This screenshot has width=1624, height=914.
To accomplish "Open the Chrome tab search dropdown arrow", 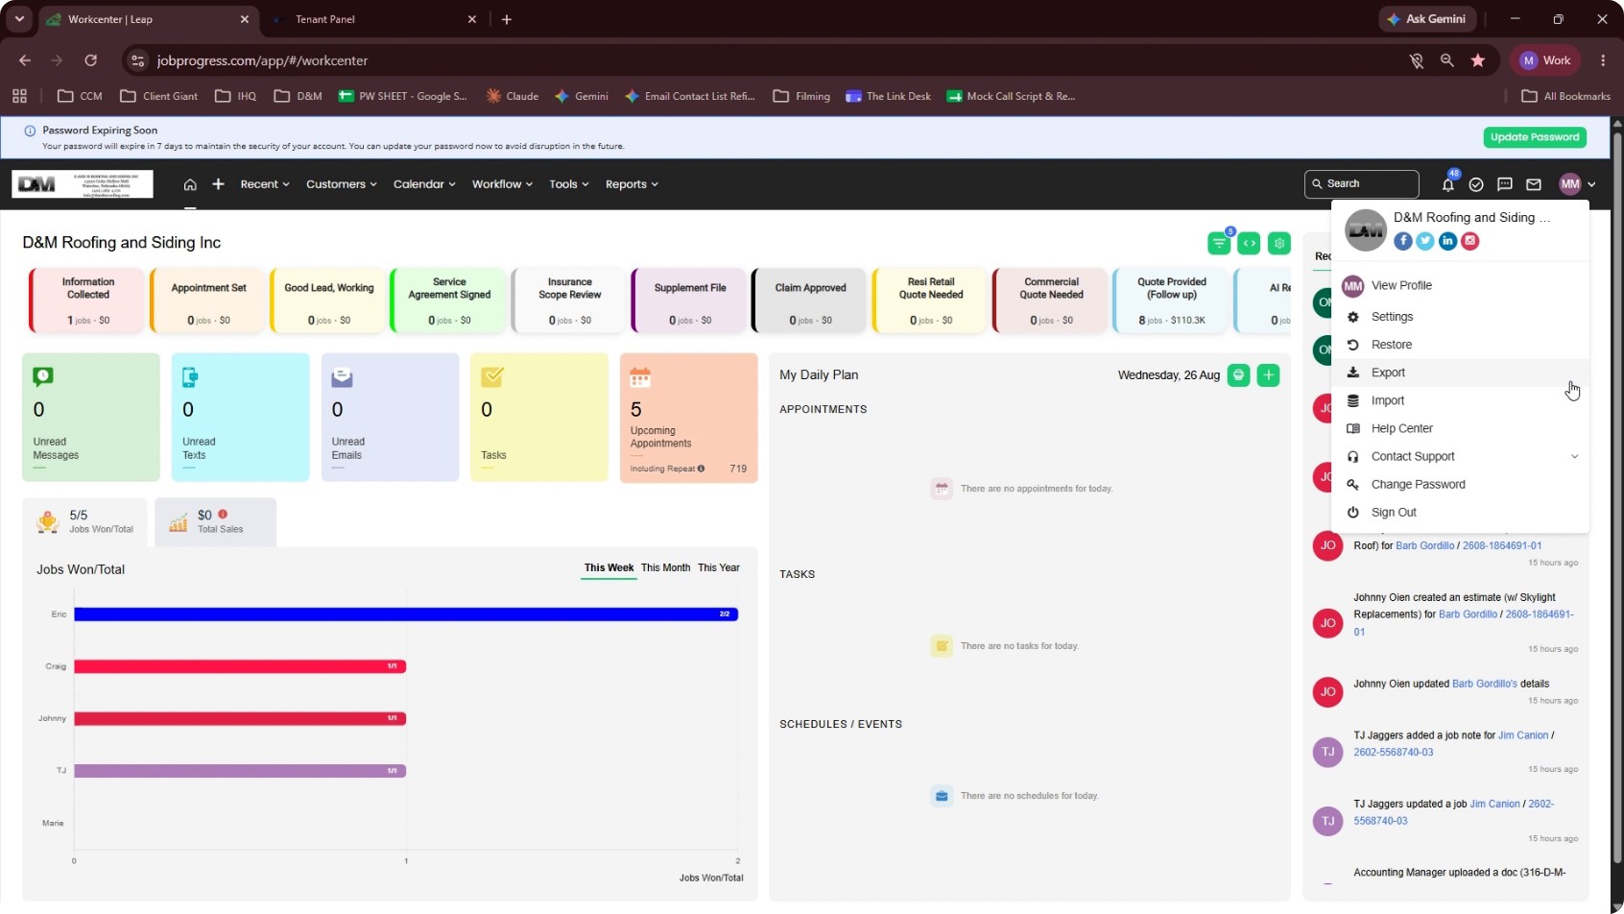I will pyautogui.click(x=19, y=19).
